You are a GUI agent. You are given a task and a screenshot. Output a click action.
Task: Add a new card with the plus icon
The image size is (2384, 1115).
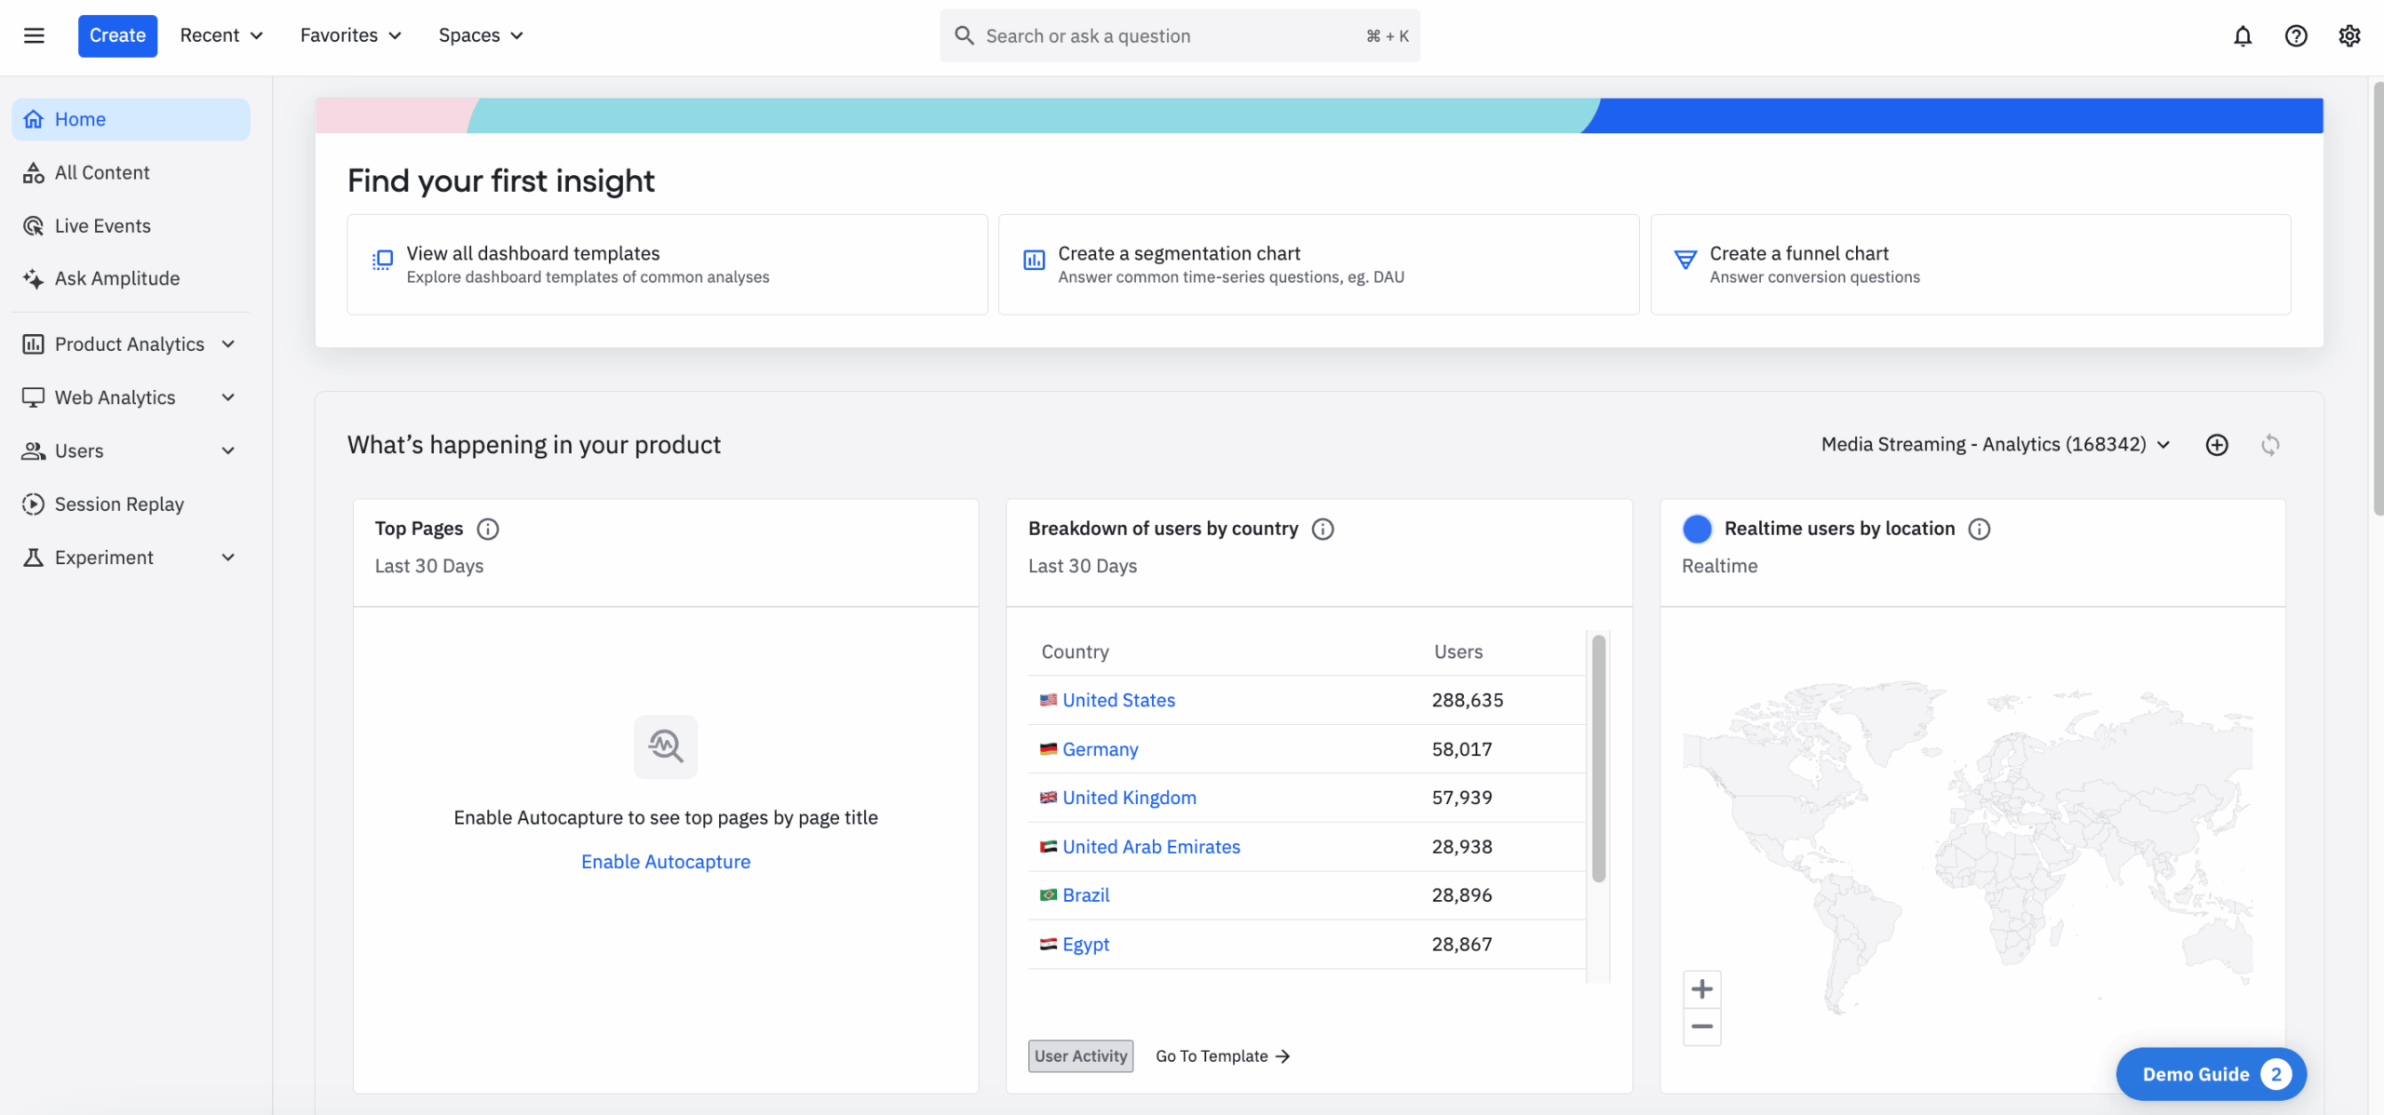tap(2217, 445)
